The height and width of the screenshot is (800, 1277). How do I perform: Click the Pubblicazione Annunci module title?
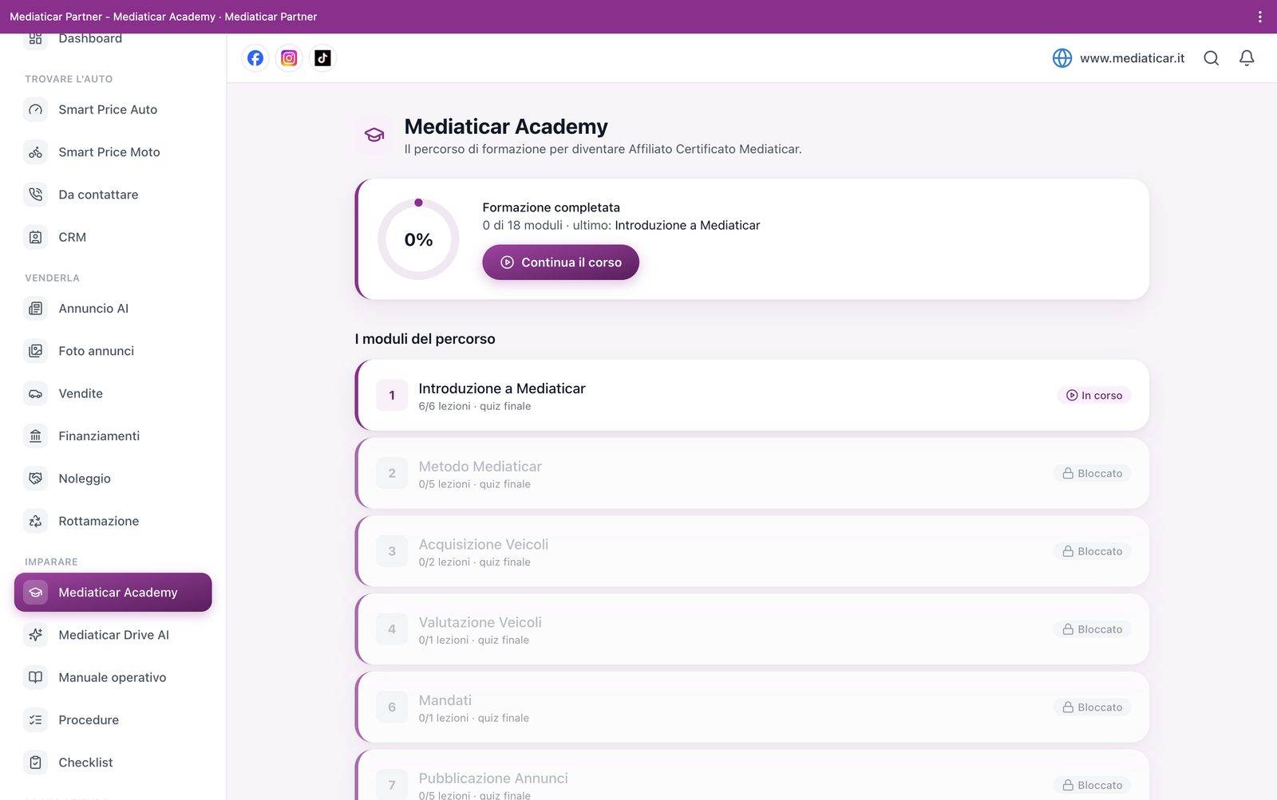(x=493, y=778)
